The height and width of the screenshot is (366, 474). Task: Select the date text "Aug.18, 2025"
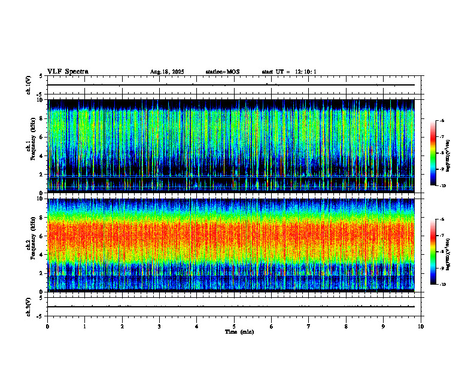pos(167,72)
